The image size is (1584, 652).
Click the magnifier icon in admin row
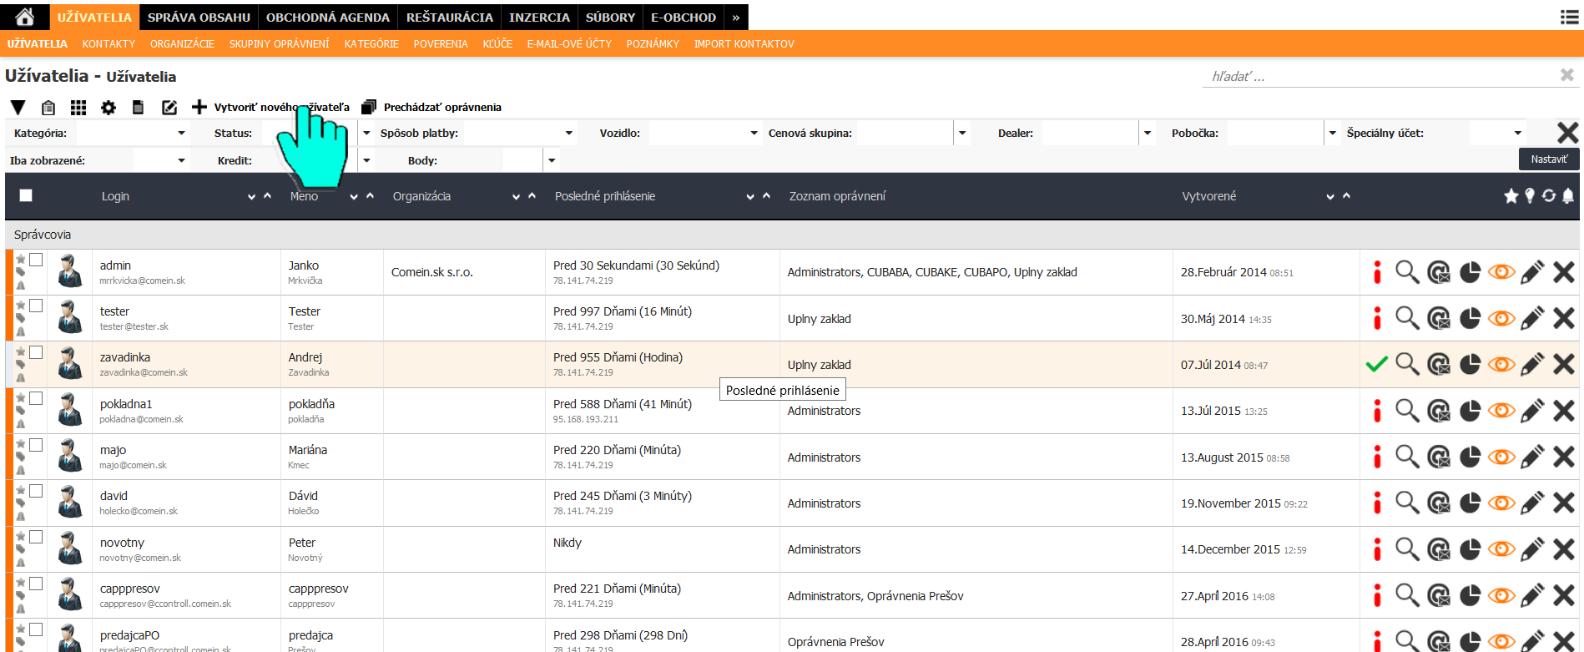[1407, 272]
